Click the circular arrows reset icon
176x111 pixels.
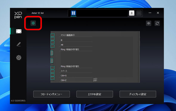coord(157,23)
